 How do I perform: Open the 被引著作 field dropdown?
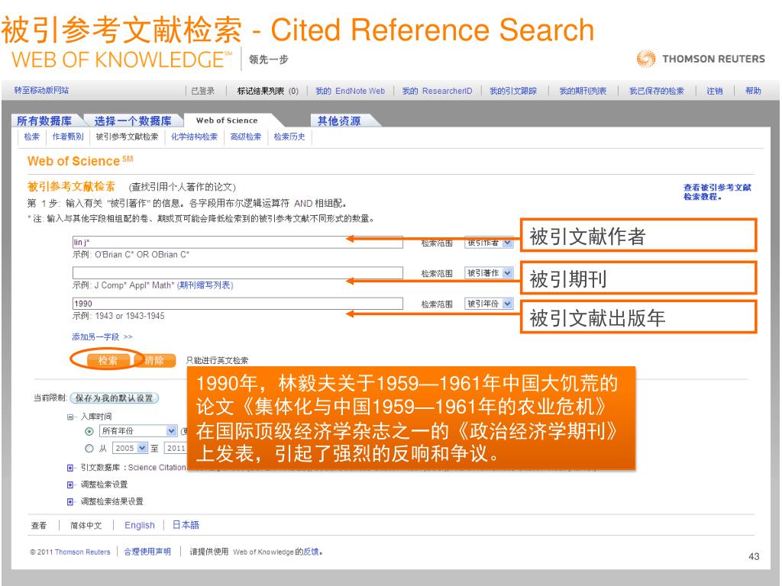pyautogui.click(x=489, y=273)
